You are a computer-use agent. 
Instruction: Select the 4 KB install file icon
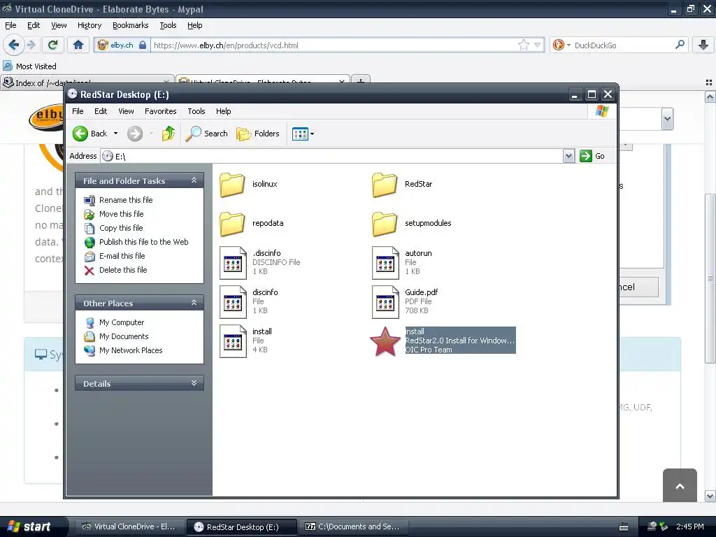click(233, 341)
